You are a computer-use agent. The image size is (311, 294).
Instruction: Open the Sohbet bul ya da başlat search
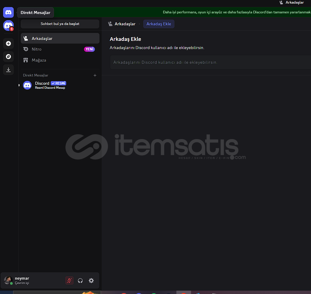pyautogui.click(x=60, y=24)
